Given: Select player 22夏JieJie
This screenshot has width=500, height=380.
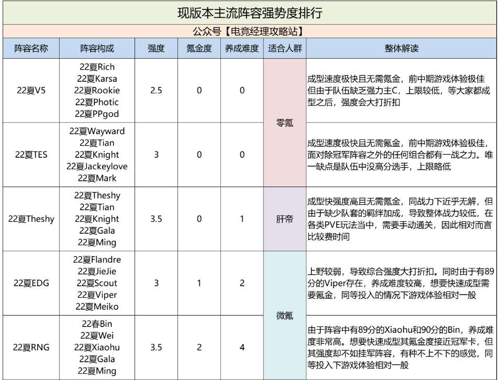Looking at the screenshot, I should (97, 272).
